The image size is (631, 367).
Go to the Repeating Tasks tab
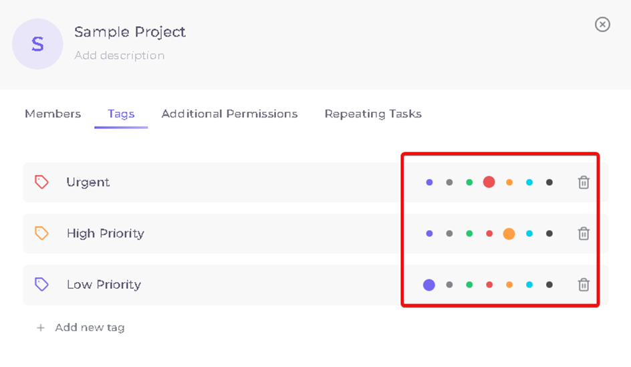[373, 114]
